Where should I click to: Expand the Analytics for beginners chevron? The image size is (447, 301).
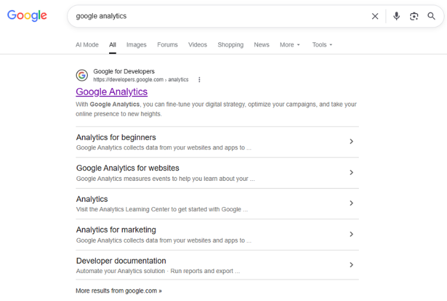click(351, 142)
